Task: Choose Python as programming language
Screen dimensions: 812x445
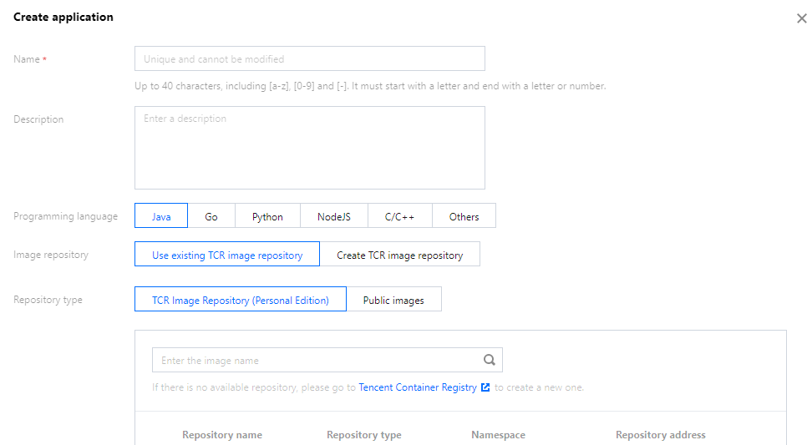Action: tap(267, 216)
